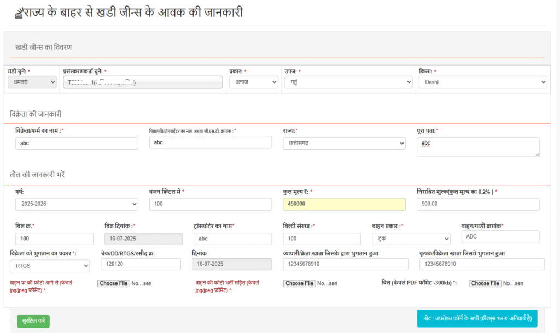Click the green सुरक्षित करें button

tap(33, 321)
